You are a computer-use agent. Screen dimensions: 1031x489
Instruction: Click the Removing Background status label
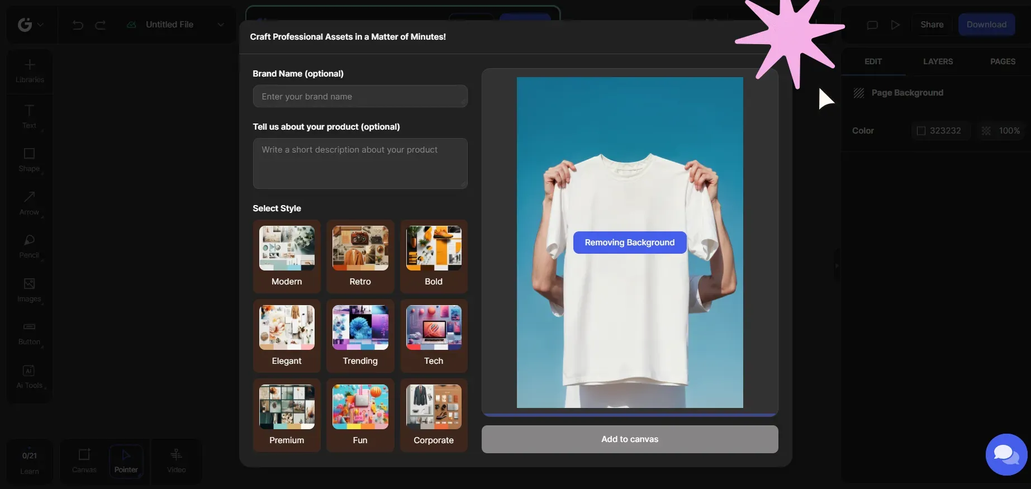(x=630, y=243)
